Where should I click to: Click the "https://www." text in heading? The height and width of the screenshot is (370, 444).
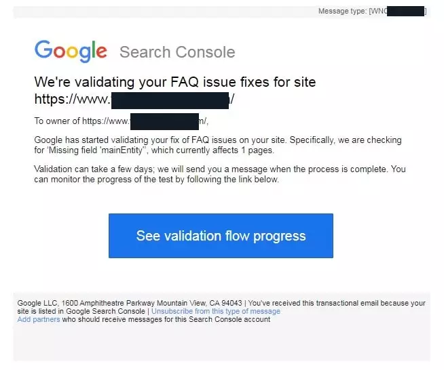click(x=72, y=100)
